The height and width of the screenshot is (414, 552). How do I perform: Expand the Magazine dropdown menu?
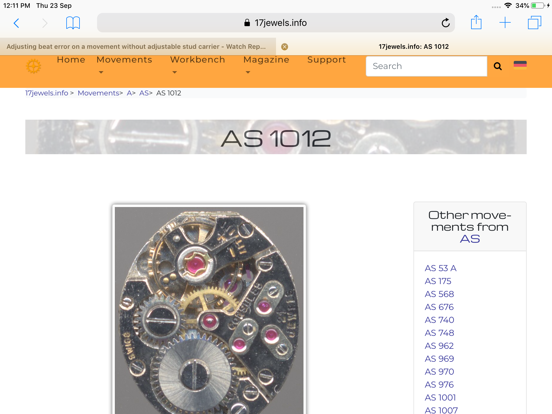266,65
